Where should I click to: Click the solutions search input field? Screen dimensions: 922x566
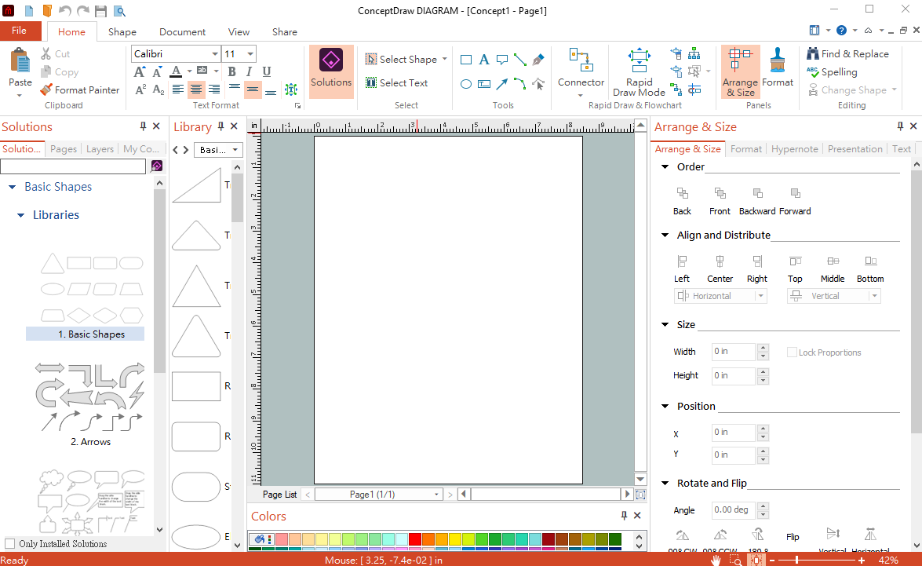[x=73, y=166]
